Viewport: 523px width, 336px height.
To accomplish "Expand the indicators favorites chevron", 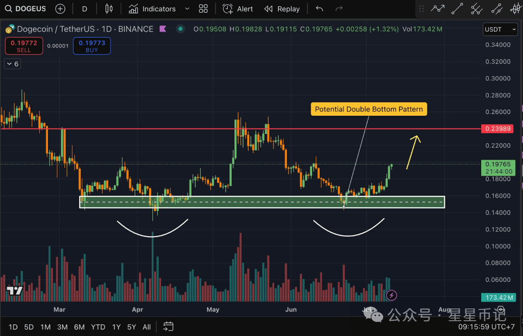I will point(187,9).
